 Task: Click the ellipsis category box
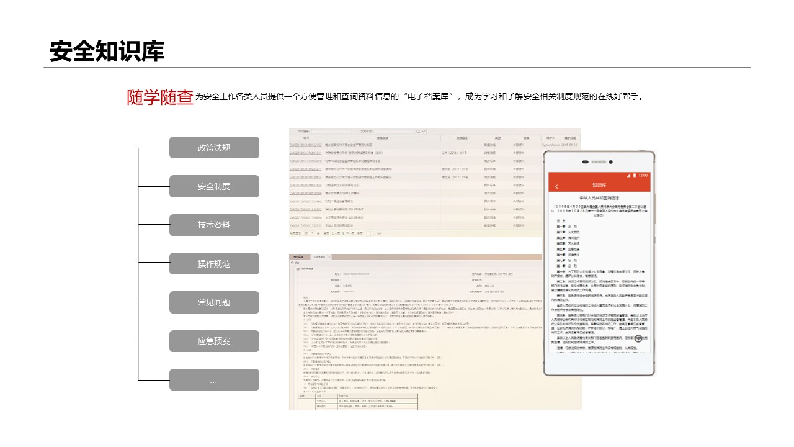tap(214, 380)
